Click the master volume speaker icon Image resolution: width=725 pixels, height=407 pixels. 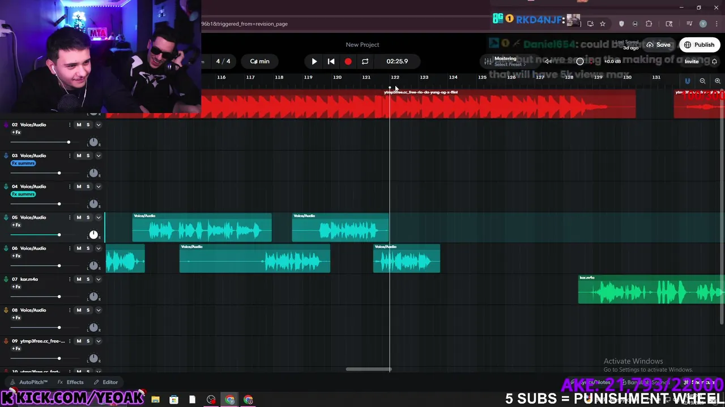tap(548, 61)
